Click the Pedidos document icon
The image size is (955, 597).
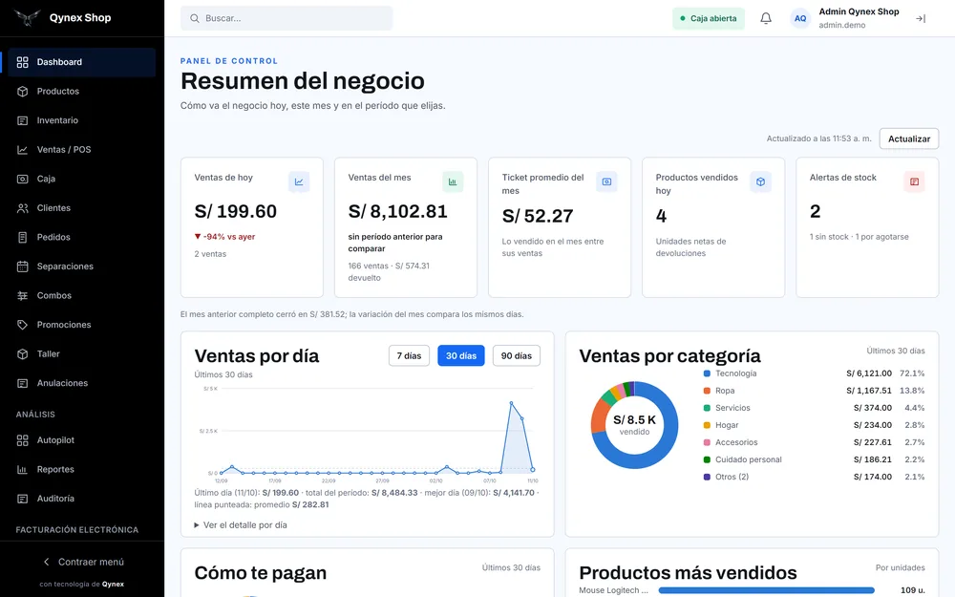click(23, 238)
